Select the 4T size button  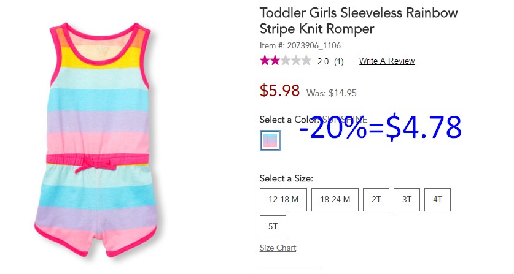437,200
